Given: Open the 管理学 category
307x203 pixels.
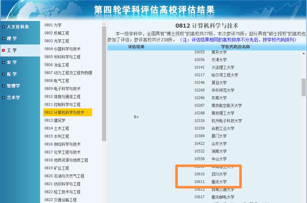Looking at the screenshot, I should pos(13,86).
